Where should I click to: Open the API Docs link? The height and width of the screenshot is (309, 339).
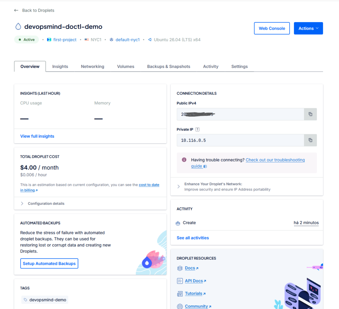pyautogui.click(x=195, y=281)
